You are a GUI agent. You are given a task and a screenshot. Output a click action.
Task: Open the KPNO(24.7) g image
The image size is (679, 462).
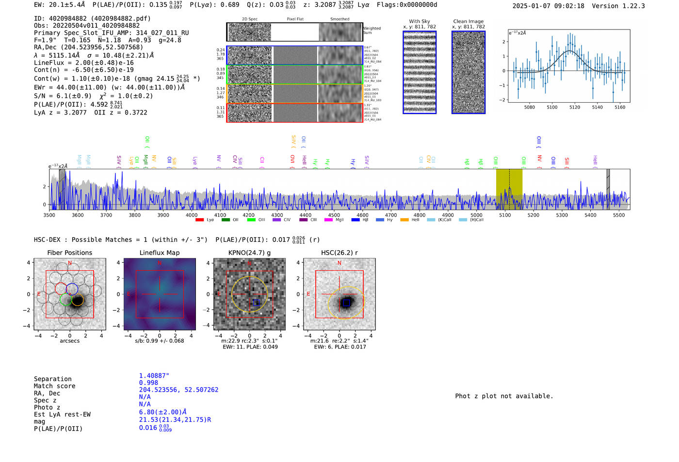(x=250, y=294)
